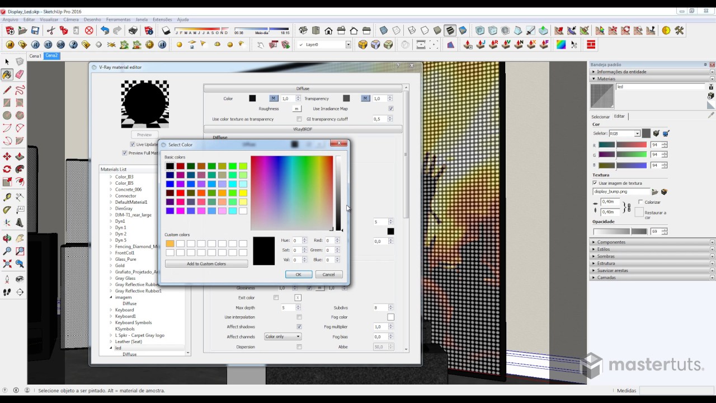Expand the Sombras panel

[x=605, y=256]
